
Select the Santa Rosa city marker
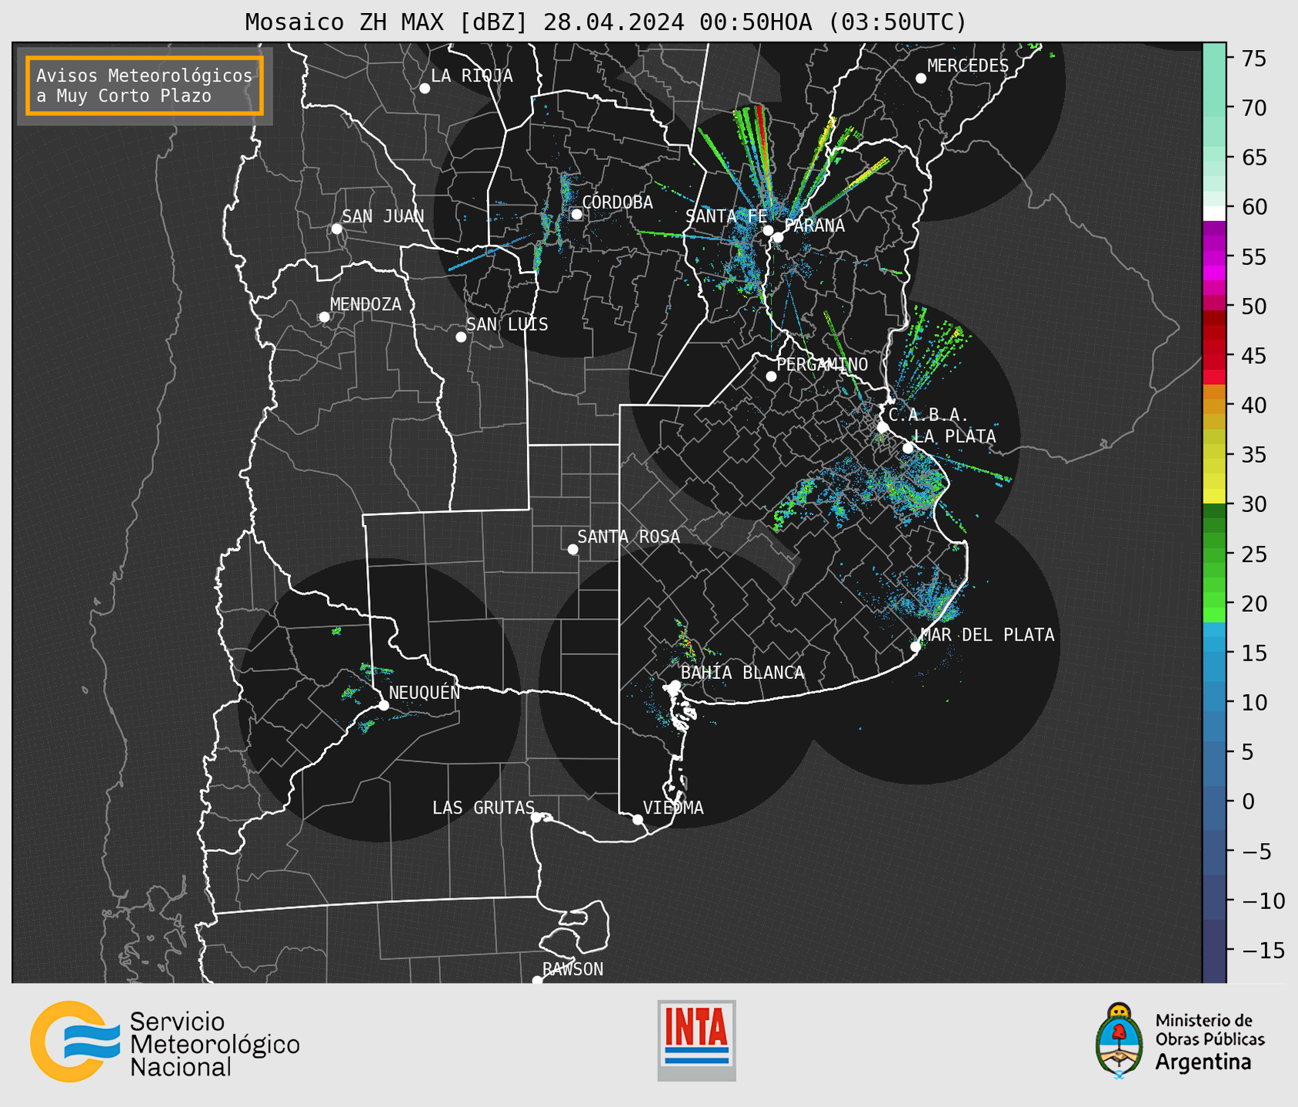tap(572, 549)
